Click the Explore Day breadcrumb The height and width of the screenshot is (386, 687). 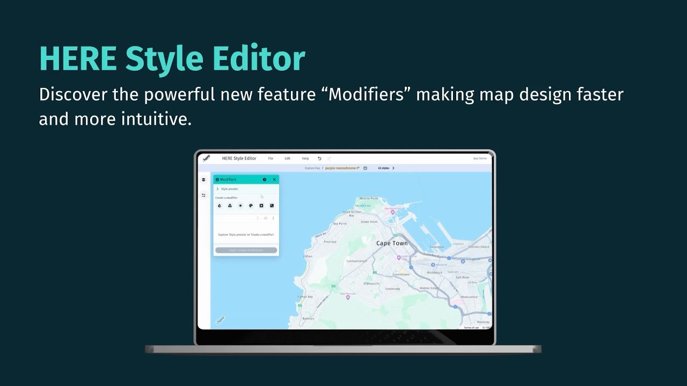tap(312, 168)
